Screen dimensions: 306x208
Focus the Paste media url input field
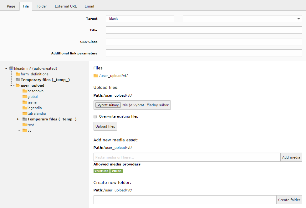(x=187, y=157)
